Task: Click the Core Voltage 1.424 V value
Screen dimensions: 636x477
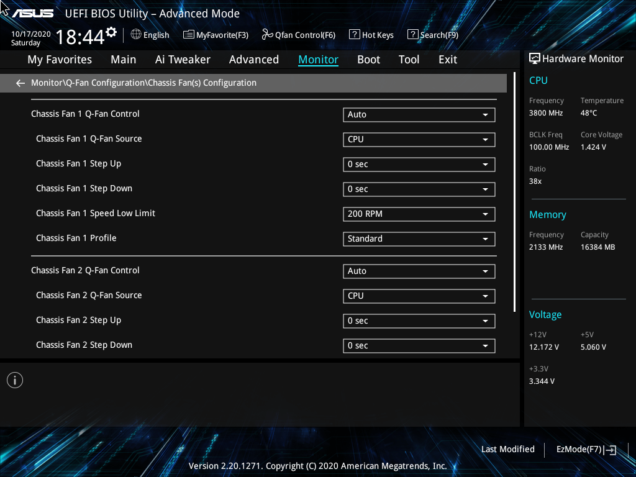Action: tap(593, 147)
